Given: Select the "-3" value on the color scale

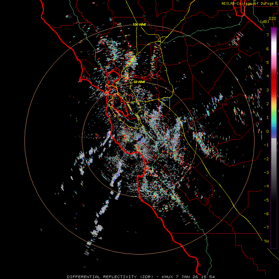Looking at the screenshot, I should pyautogui.click(x=266, y=173).
